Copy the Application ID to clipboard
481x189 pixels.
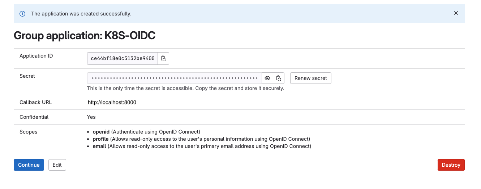coord(163,59)
